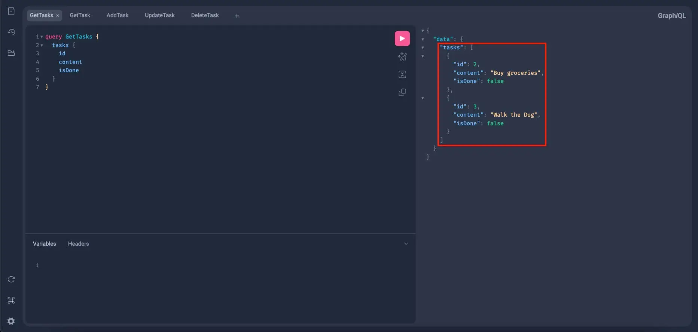Open the Documentation Explorer sidebar icon

[x=11, y=11]
